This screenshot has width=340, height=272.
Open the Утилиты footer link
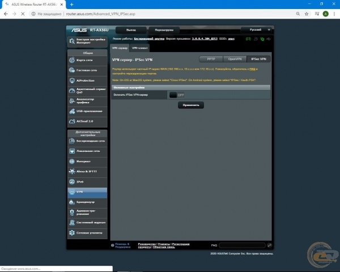[x=164, y=244]
